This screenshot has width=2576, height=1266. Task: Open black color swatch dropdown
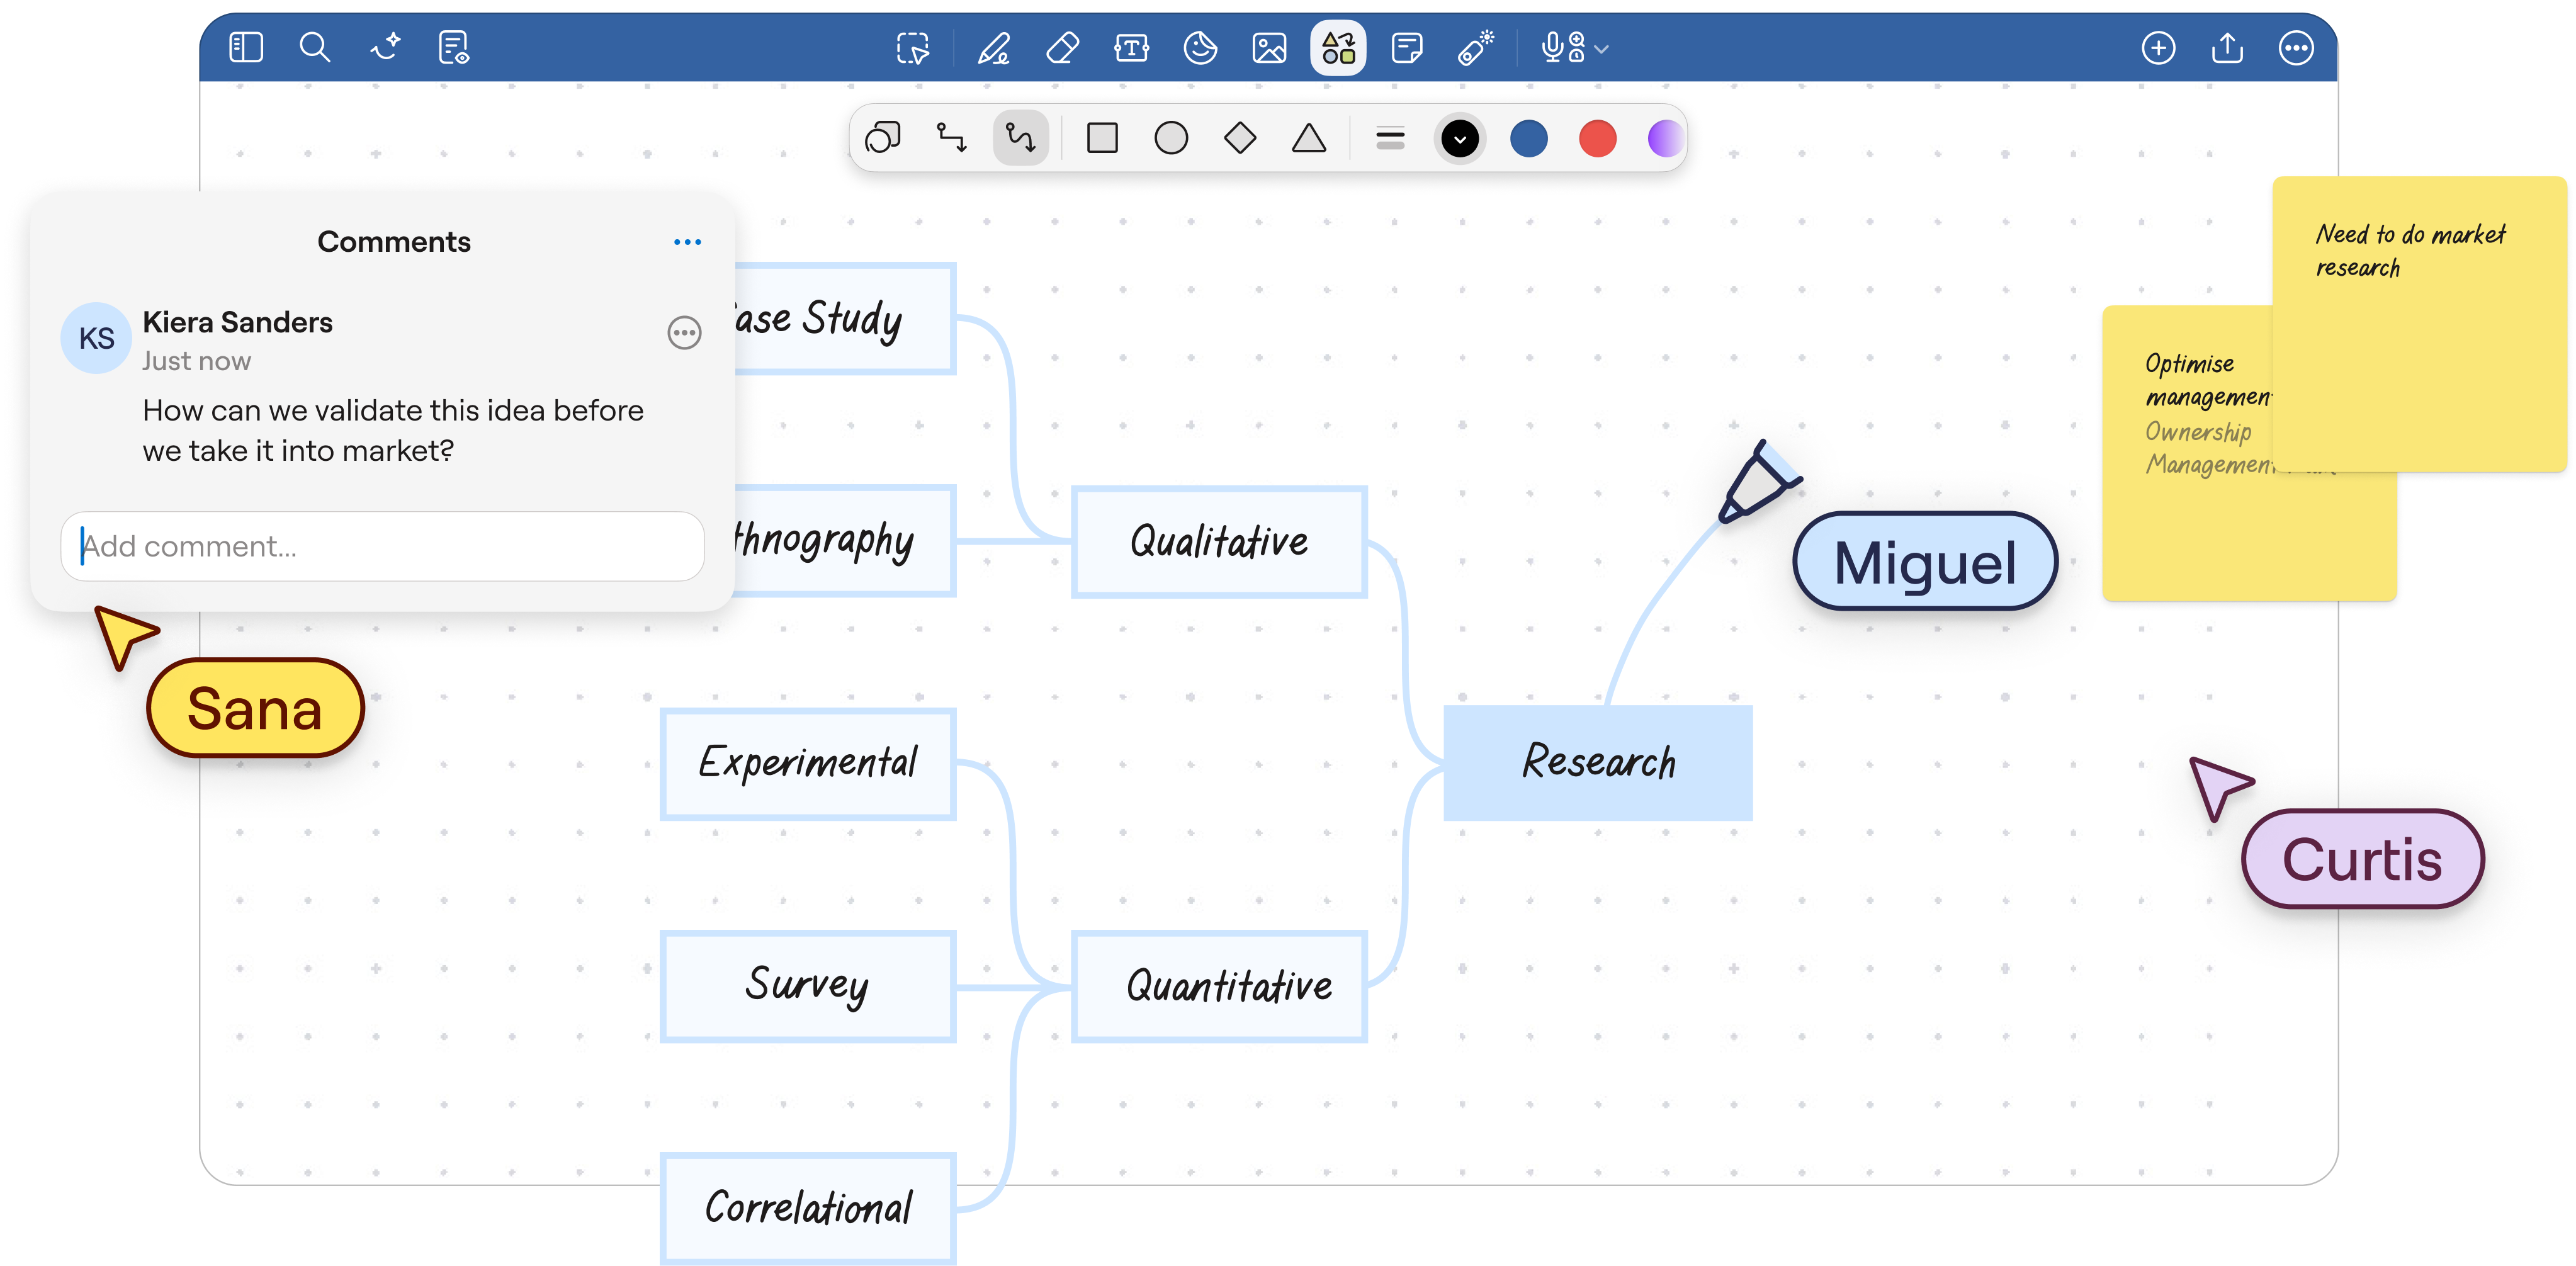coord(1460,139)
